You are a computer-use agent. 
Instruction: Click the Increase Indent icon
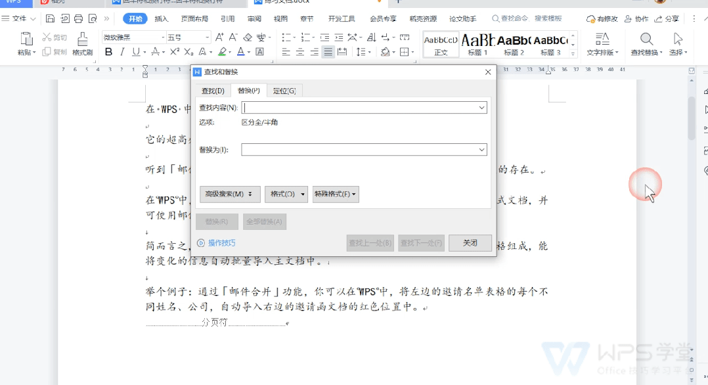tap(339, 37)
